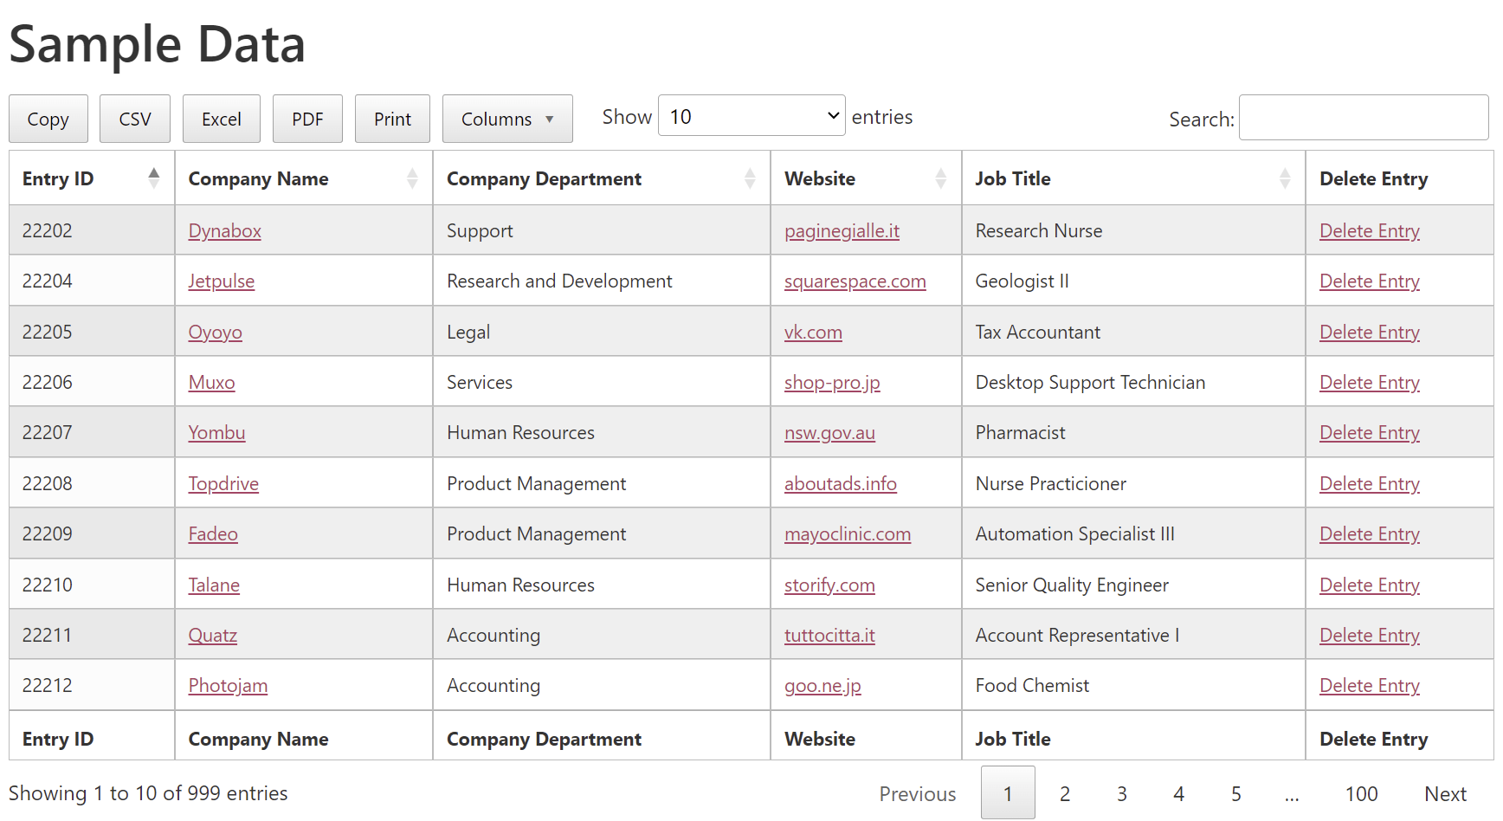Export table using CSV button
The height and width of the screenshot is (821, 1503).
135,119
